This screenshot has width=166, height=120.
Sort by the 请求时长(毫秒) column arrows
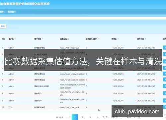[99, 39]
